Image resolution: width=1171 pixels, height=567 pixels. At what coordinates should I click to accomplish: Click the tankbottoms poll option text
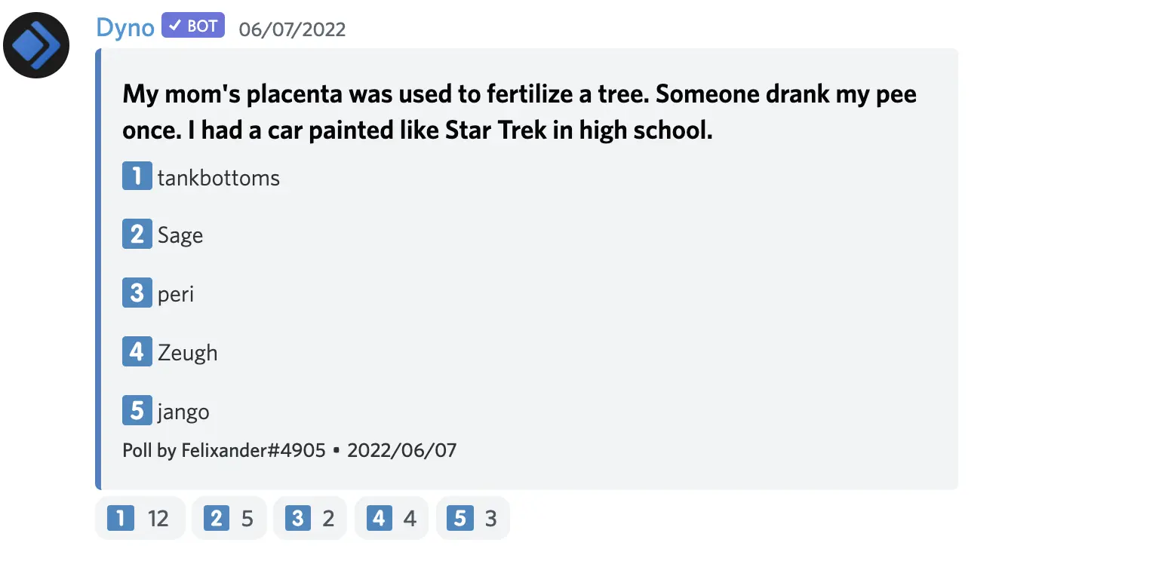[218, 178]
